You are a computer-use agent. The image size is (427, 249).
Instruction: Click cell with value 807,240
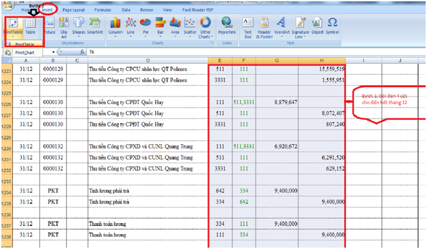322,124
